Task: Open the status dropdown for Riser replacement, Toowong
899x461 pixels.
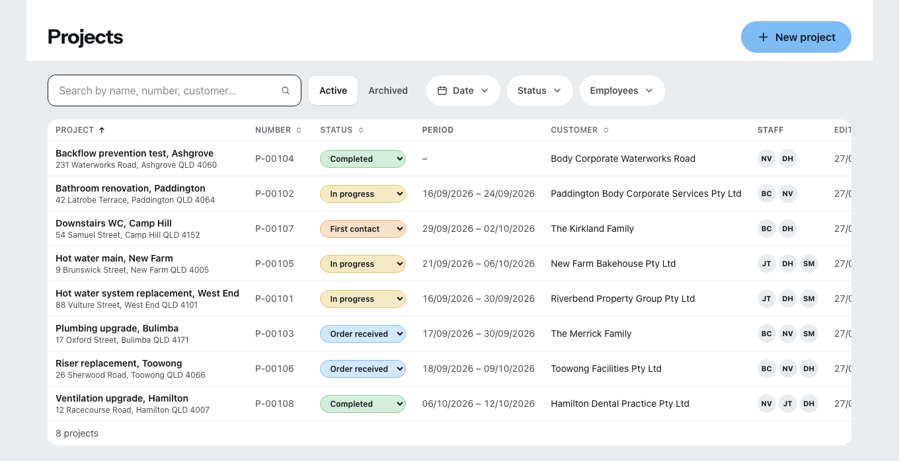Action: pyautogui.click(x=363, y=369)
